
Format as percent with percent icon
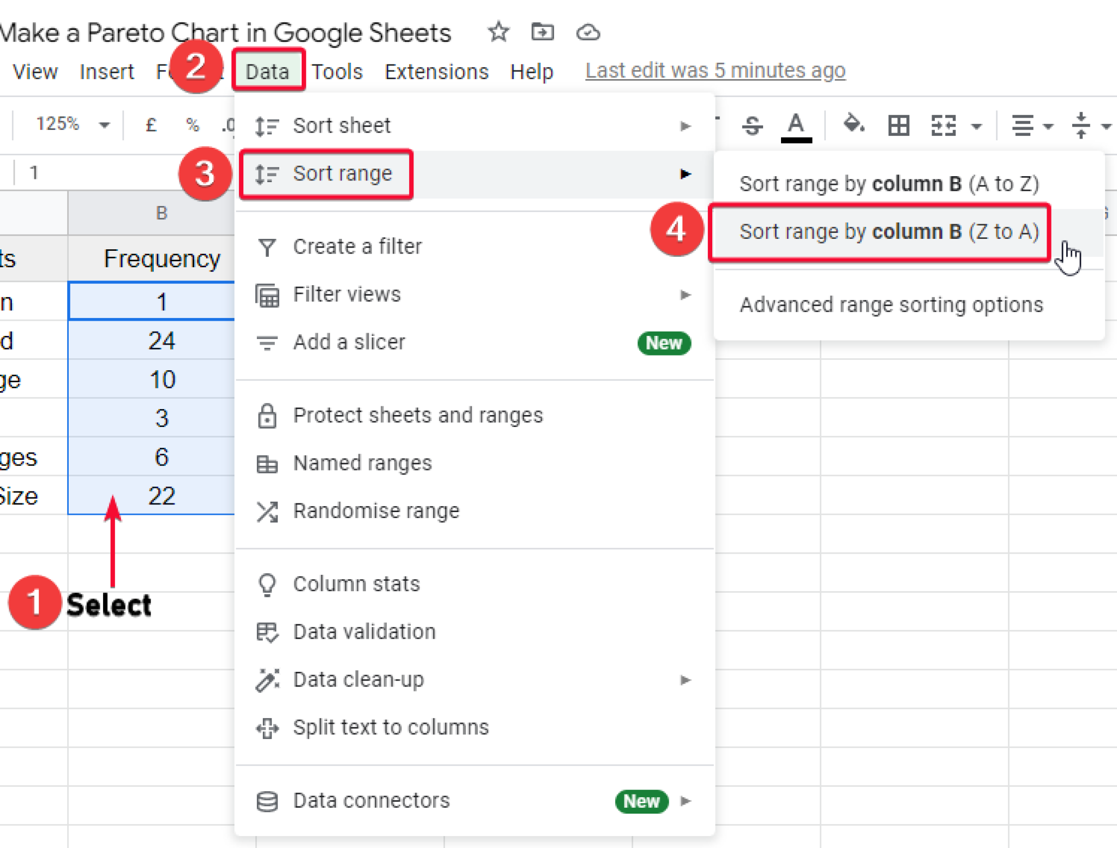pyautogui.click(x=192, y=125)
